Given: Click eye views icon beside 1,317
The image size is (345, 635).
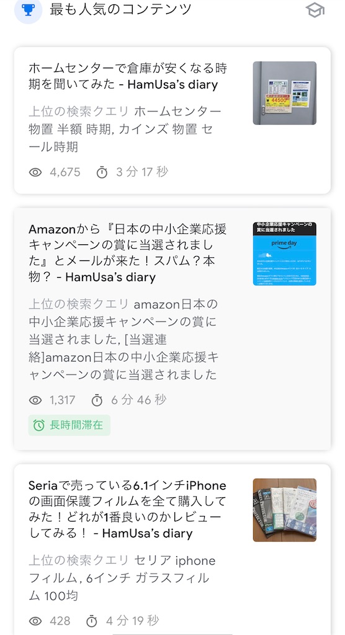Looking at the screenshot, I should click(x=35, y=401).
